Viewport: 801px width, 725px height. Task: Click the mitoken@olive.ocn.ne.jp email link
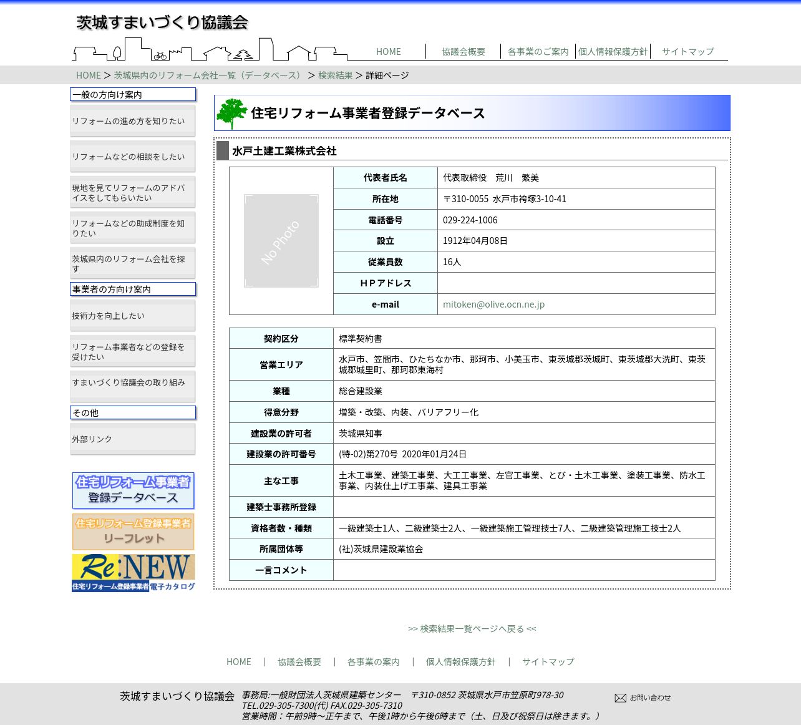pos(493,304)
